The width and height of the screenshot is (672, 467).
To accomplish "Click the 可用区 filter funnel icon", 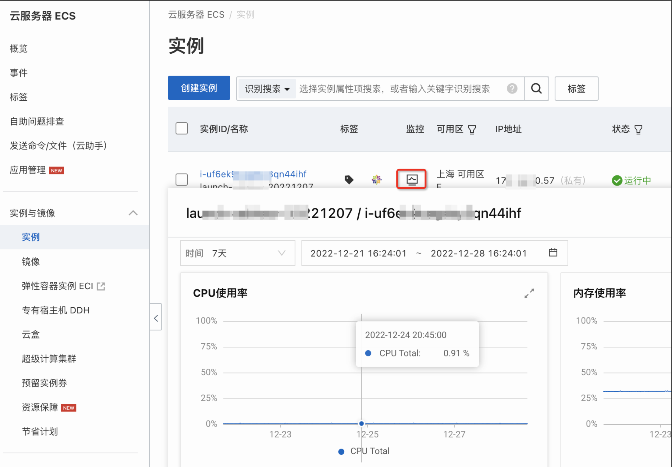I will (x=472, y=130).
